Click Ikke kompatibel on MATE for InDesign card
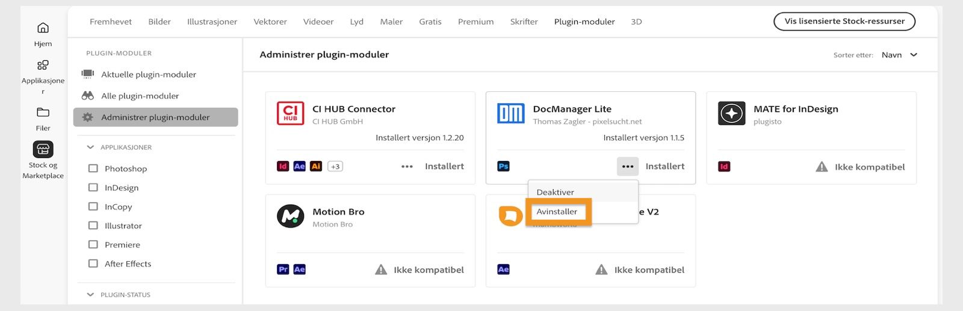The image size is (963, 311). (870, 167)
